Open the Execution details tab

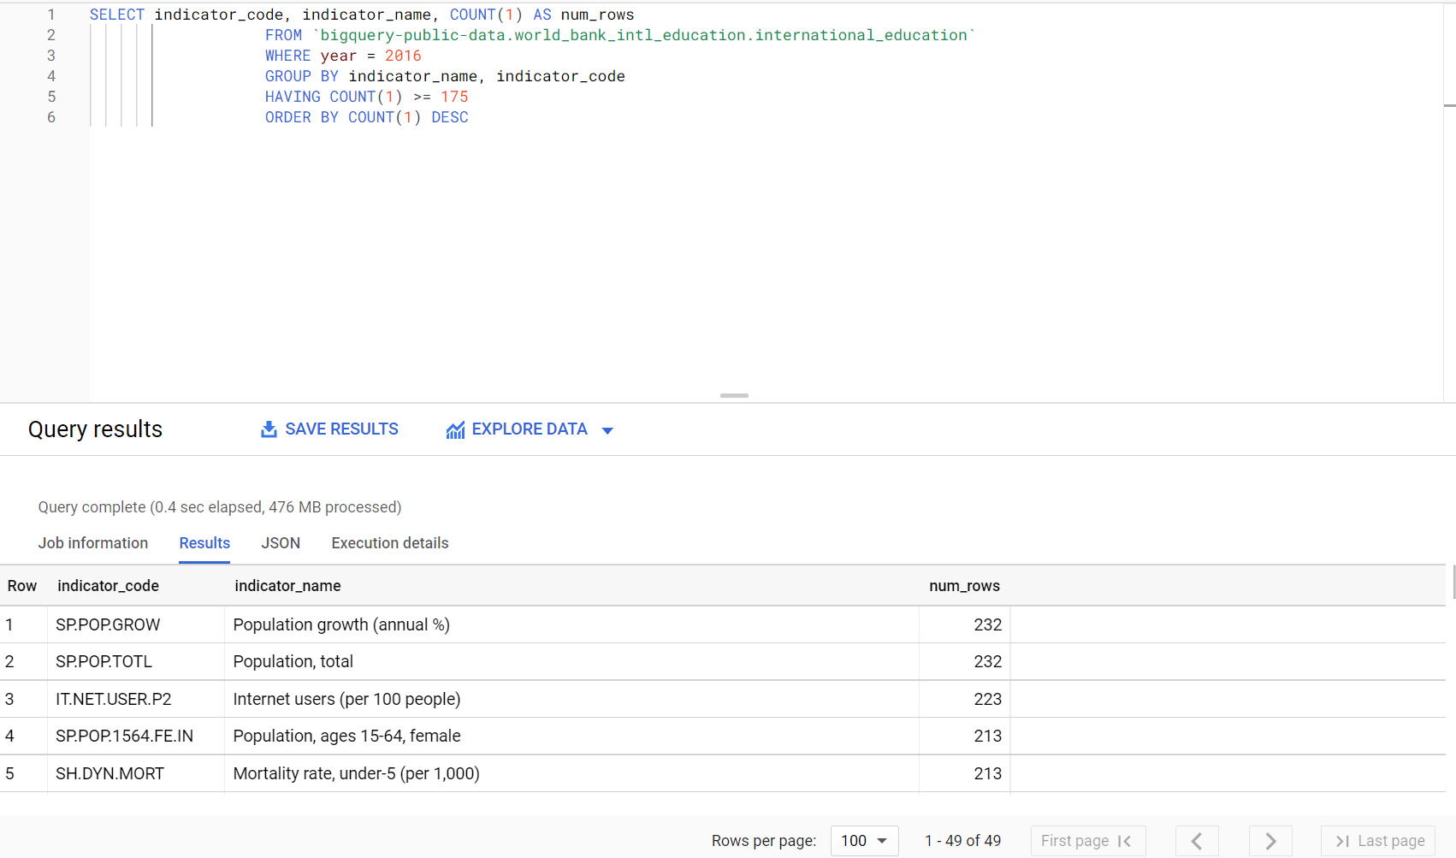point(390,543)
